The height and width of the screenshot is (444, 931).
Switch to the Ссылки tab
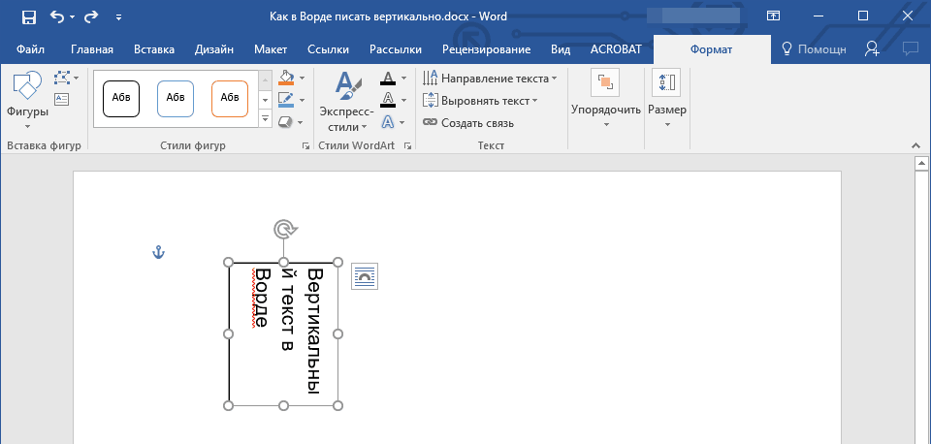(329, 49)
